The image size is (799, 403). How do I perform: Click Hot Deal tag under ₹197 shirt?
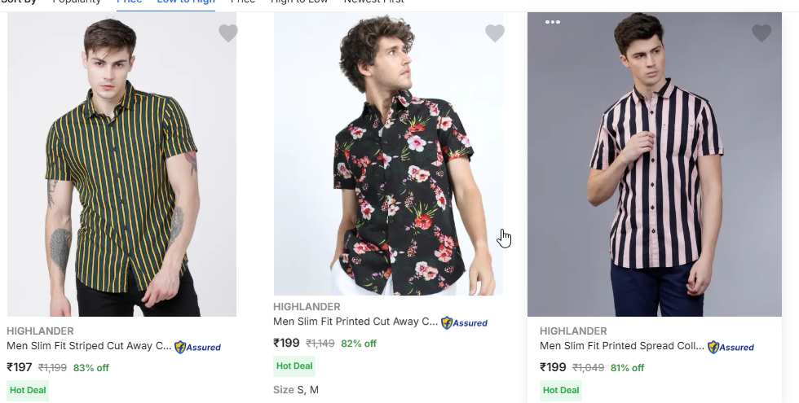coord(28,391)
